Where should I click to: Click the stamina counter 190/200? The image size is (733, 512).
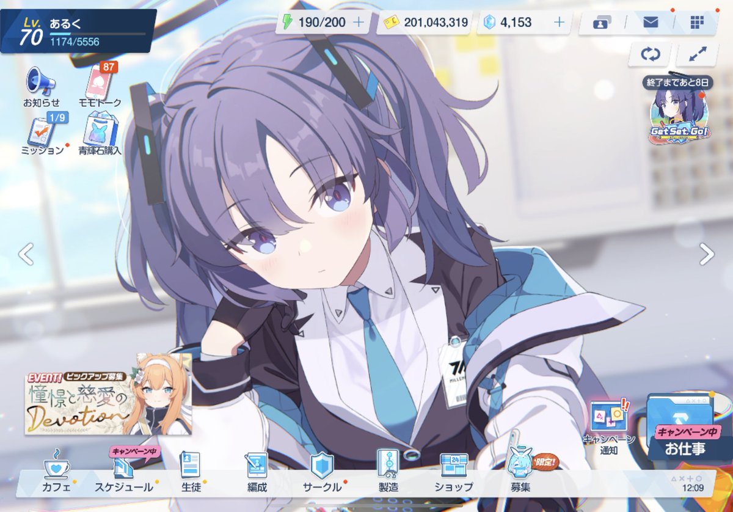(322, 23)
